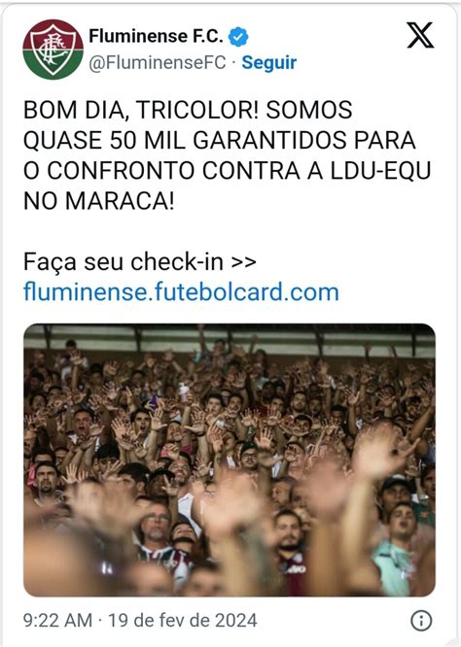Visit the fluminense.futebolcard.com link
Screen dimensions: 461x647
point(181,291)
